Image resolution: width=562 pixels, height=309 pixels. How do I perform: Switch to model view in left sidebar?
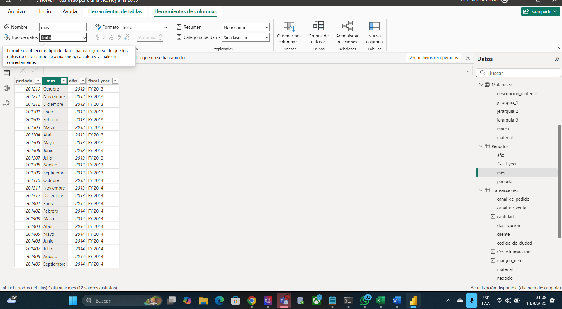pyautogui.click(x=7, y=88)
